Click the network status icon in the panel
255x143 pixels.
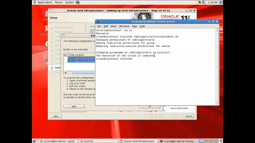pyautogui.click(x=204, y=2)
